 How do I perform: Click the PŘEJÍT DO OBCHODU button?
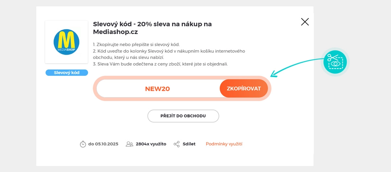tap(183, 116)
